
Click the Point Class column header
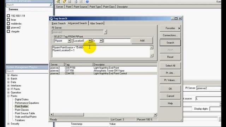[109, 7]
